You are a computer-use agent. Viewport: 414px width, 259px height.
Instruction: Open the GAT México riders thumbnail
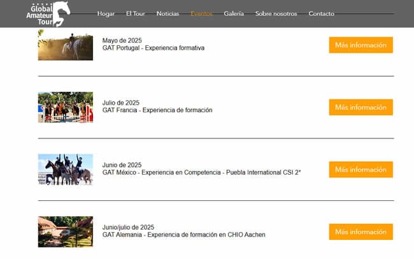pos(66,170)
